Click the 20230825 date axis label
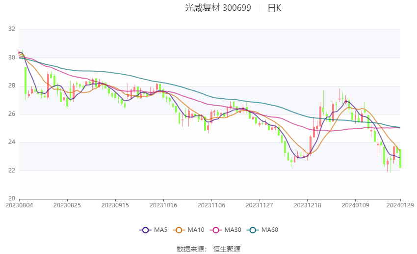Screen dimensions: 417x254 coord(67,205)
